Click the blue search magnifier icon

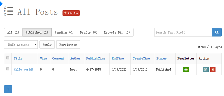(217, 32)
